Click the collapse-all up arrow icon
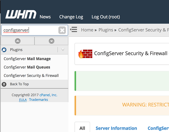Image resolution: width=169 pixels, height=132 pixels. [18, 41]
